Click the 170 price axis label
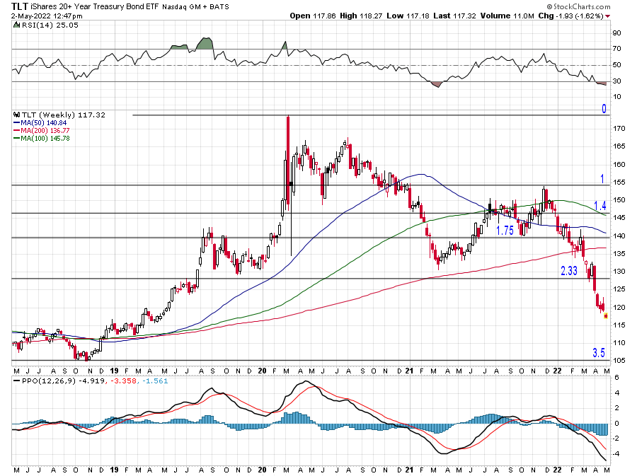Image resolution: width=637 pixels, height=476 pixels. [619, 129]
